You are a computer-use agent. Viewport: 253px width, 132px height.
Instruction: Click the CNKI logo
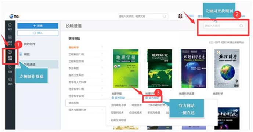pos(15,16)
